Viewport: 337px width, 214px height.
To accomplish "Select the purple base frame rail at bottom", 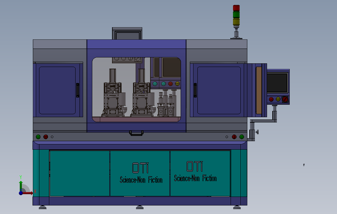I will pos(140,201).
